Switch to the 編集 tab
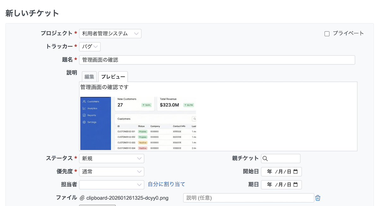The image size is (379, 206). [x=89, y=77]
